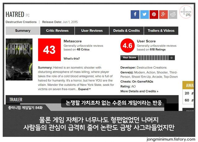Click the Hatred box art thumbnail
The width and height of the screenshot is (198, 142).
(19, 60)
